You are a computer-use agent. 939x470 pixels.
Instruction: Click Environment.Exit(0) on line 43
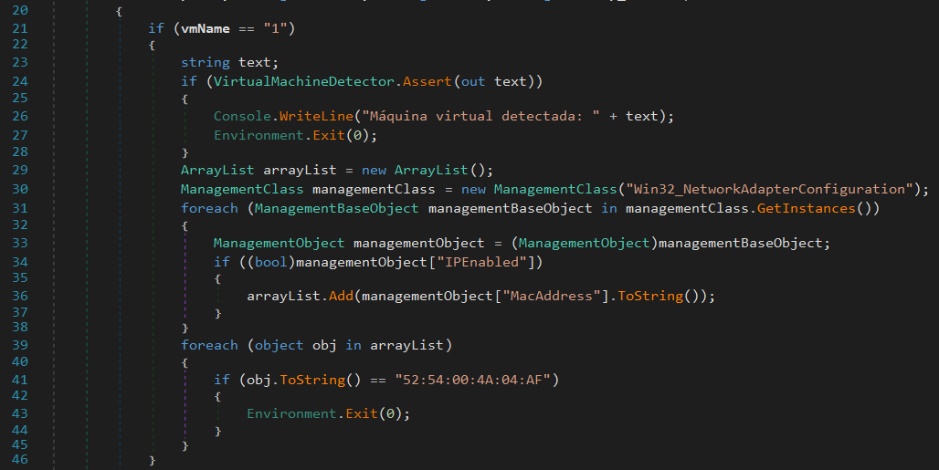point(326,413)
